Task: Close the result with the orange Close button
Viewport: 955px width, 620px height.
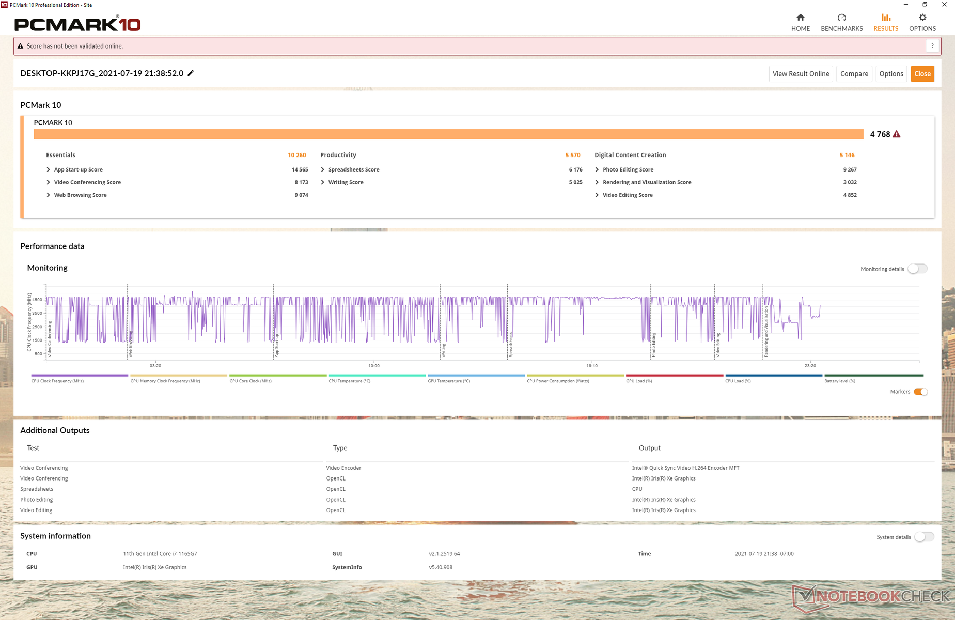Action: coord(922,74)
